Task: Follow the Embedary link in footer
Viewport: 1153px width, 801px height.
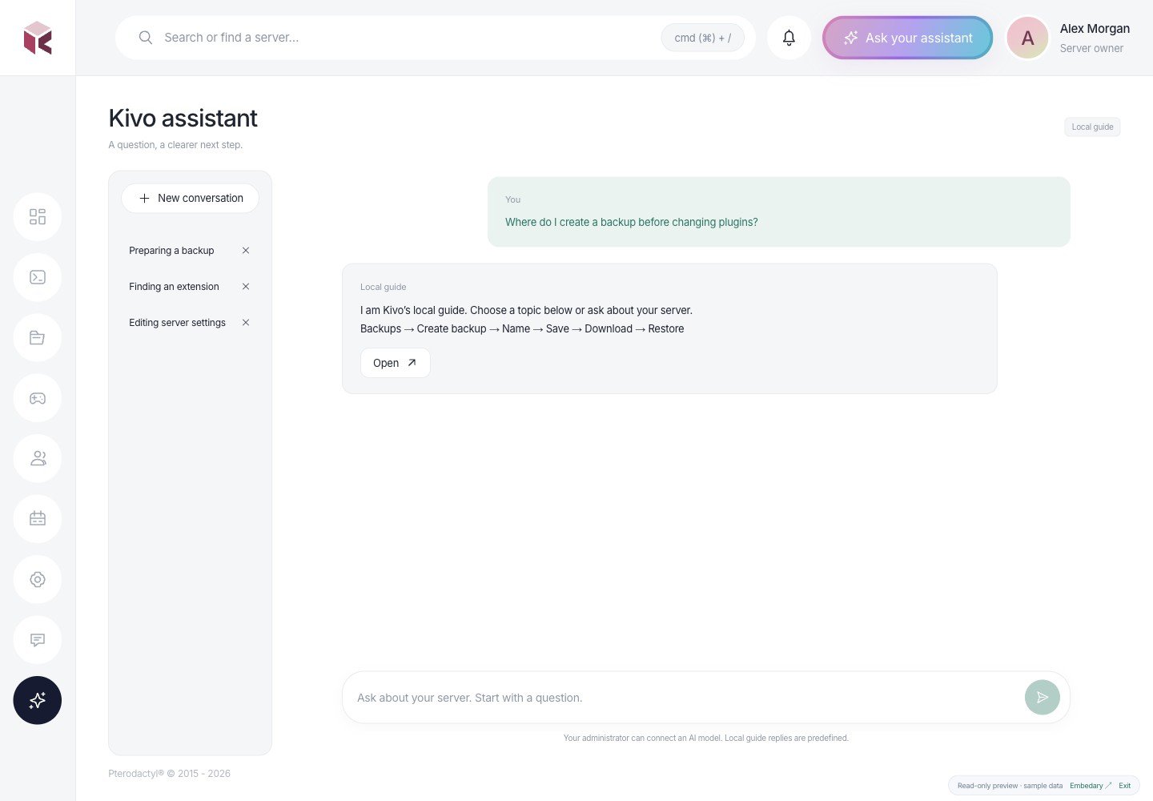Action: [x=1090, y=786]
